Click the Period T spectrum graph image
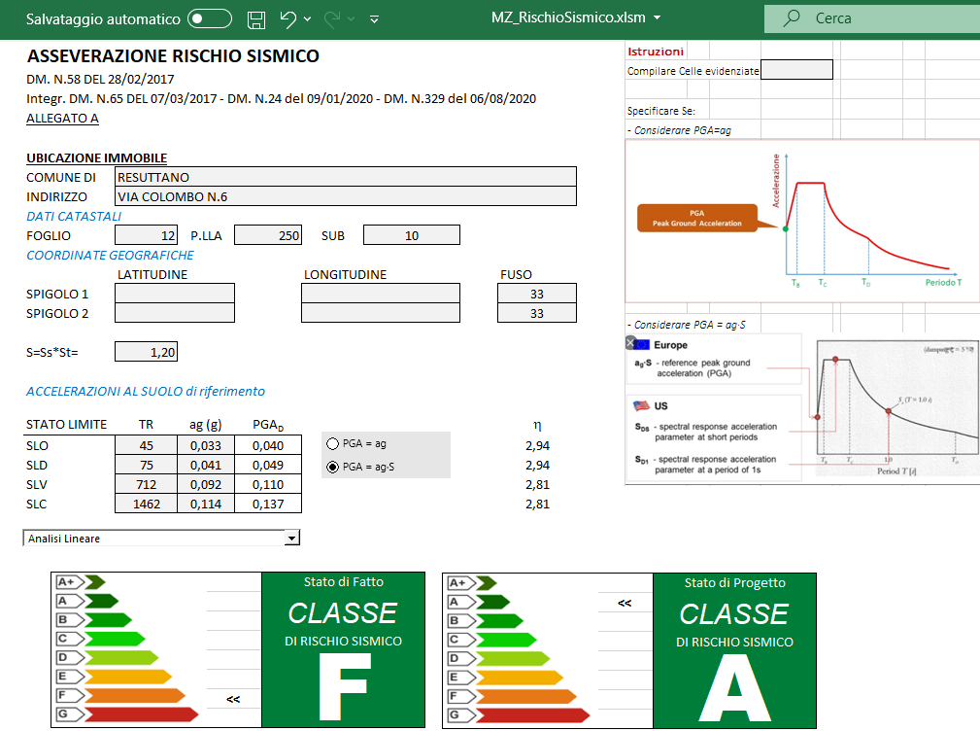The height and width of the screenshot is (731, 980). click(x=898, y=408)
